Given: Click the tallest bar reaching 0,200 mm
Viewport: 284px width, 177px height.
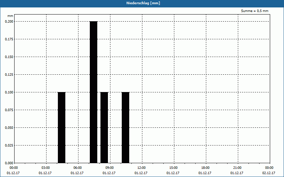Looking at the screenshot, I should point(94,92).
